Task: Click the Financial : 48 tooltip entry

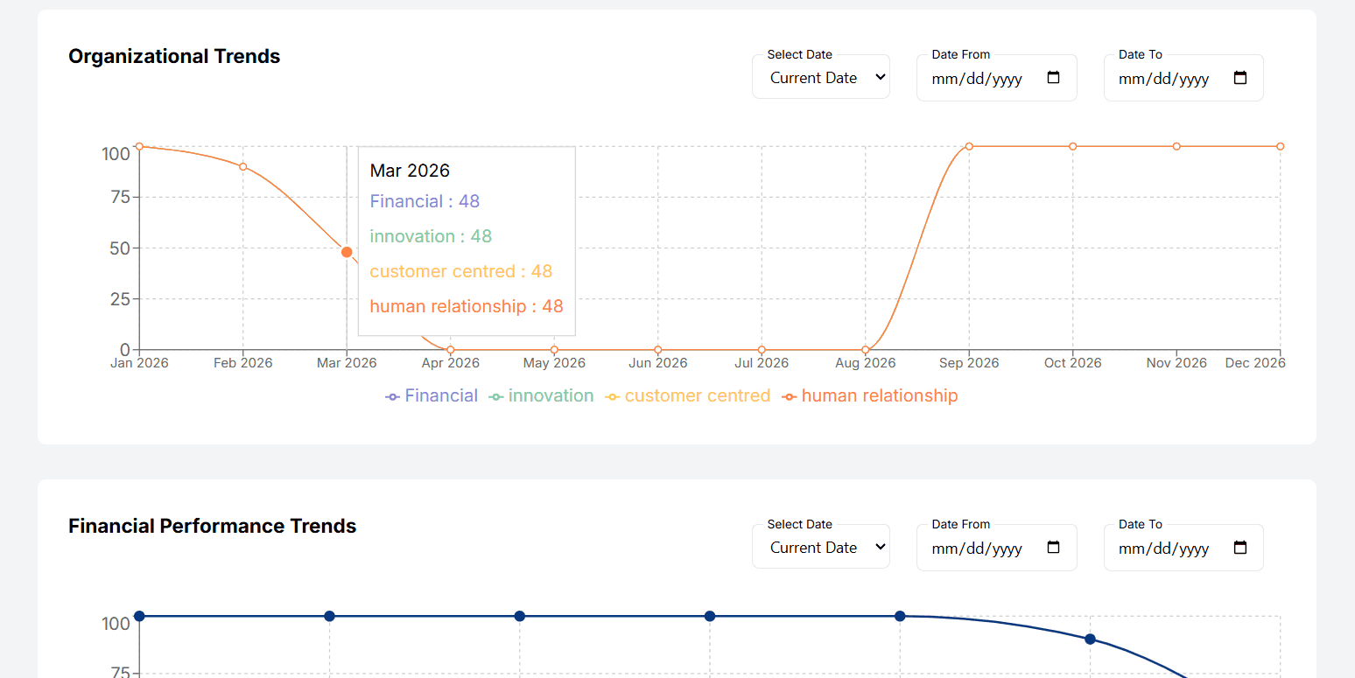Action: coord(425,201)
